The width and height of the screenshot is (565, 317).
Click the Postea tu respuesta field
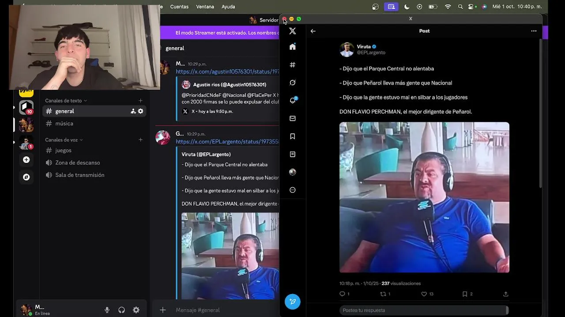(x=424, y=310)
